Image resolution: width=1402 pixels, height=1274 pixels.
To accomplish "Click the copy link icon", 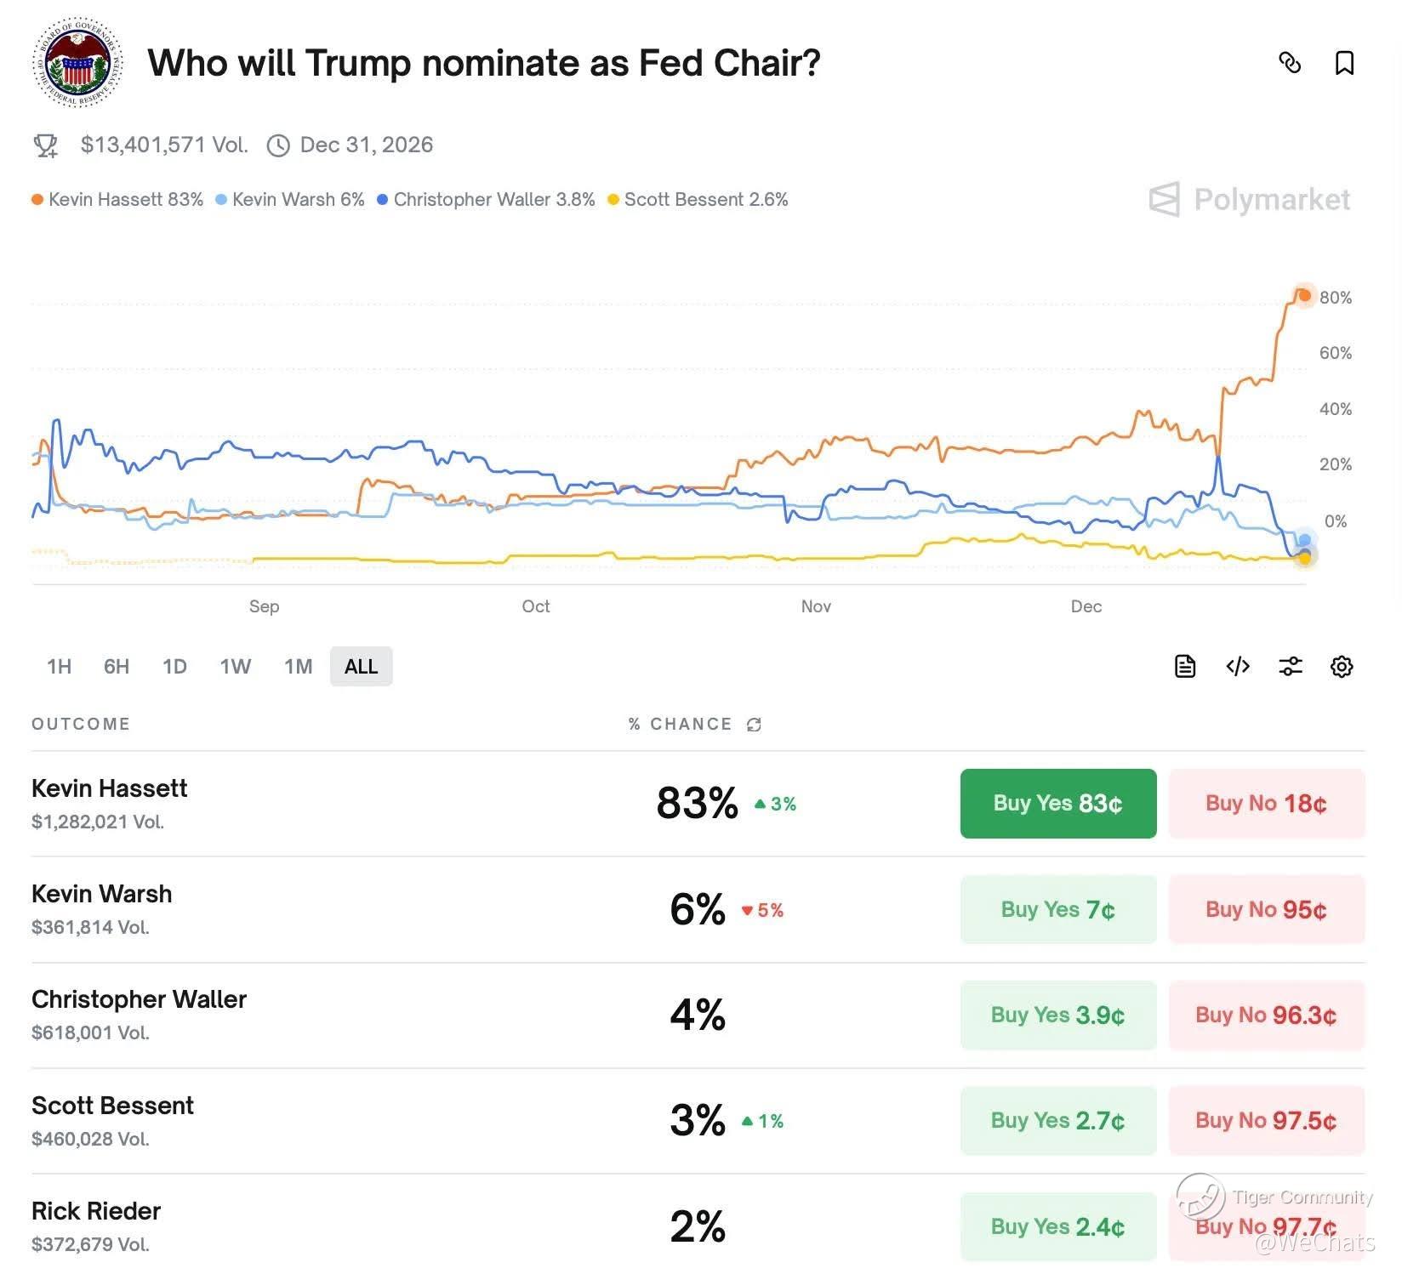I will click(1290, 62).
